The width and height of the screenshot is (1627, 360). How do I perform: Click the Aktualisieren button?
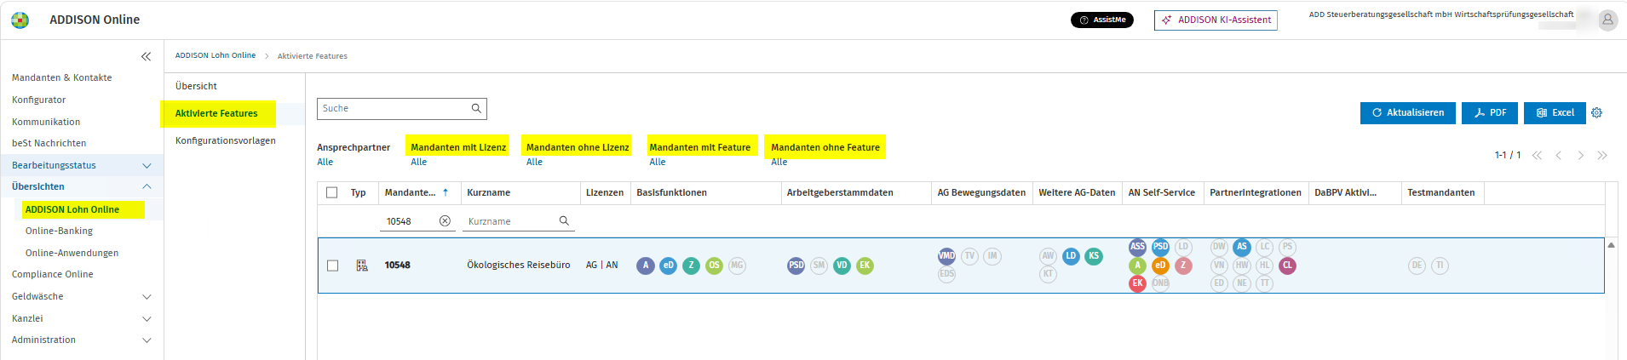(1408, 112)
